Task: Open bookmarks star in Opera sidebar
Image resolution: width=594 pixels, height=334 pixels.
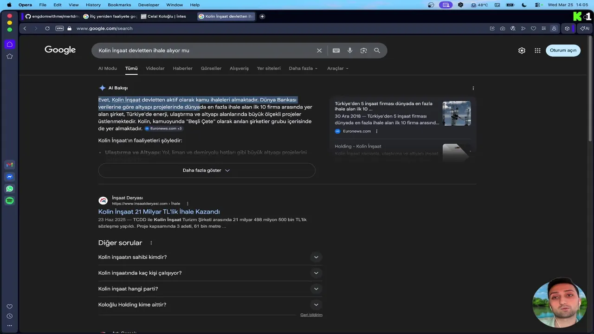Action: 9,57
